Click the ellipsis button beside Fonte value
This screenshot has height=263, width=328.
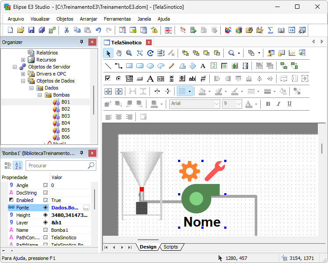click(86, 208)
